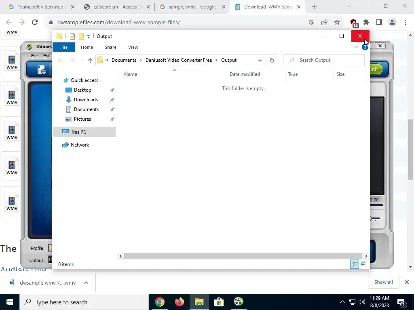414x310 pixels.
Task: Click the taskbar search box
Action: [84, 302]
